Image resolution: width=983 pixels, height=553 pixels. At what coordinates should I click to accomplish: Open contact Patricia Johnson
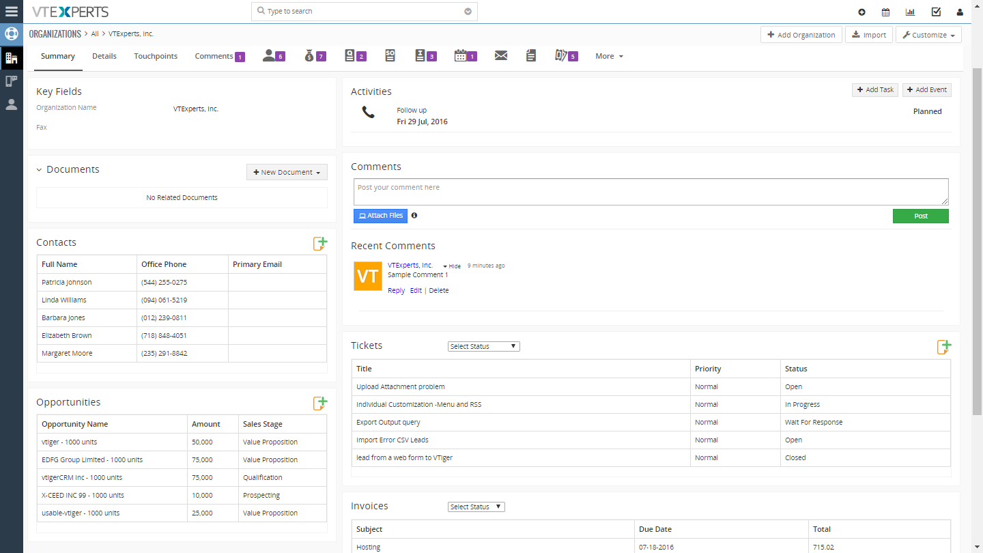click(x=67, y=283)
